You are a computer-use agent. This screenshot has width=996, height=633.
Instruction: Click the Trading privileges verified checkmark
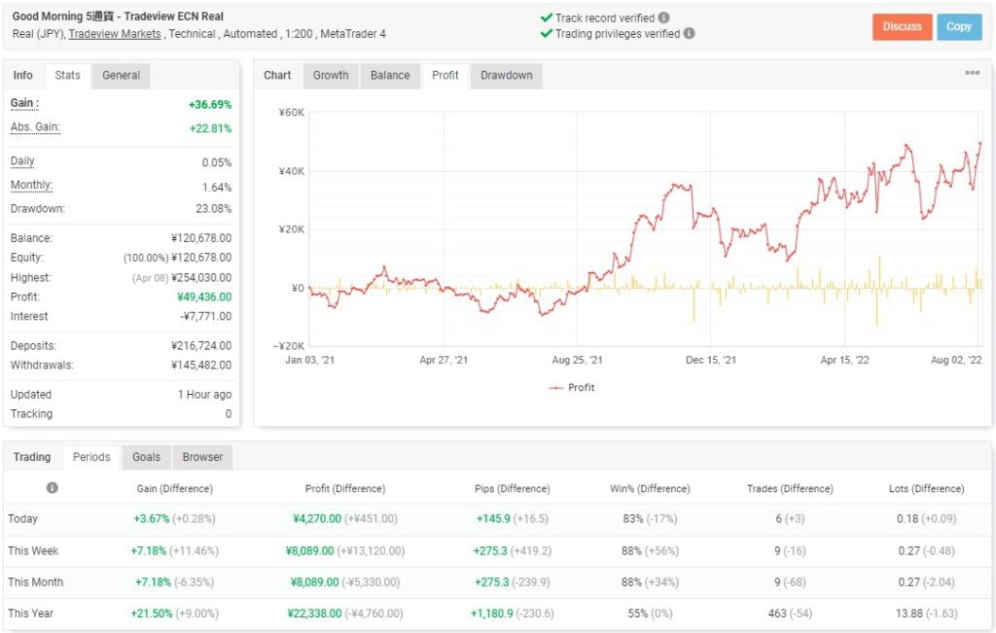[546, 34]
